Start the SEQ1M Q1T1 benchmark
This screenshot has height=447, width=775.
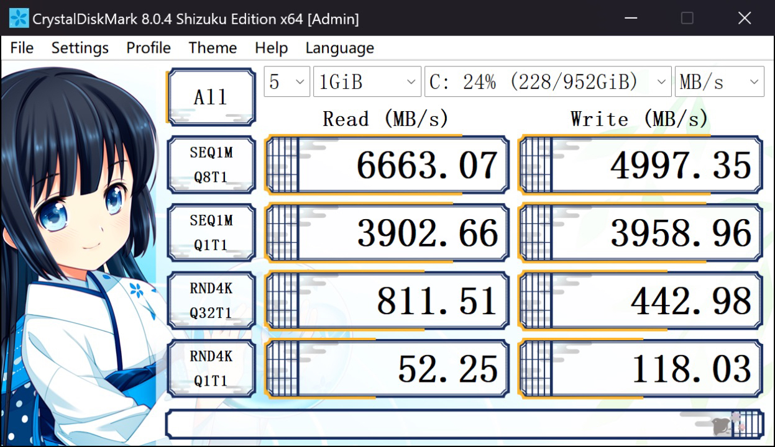[211, 233]
